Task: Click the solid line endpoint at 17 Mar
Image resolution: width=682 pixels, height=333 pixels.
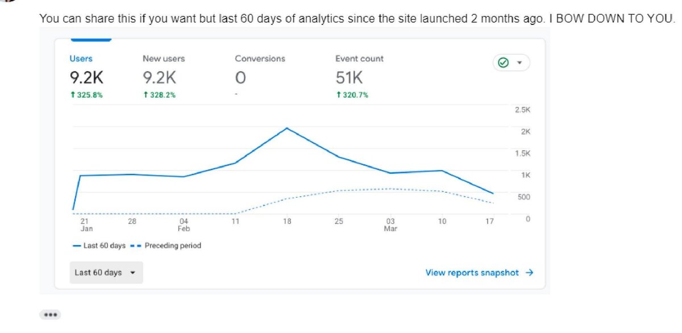Action: pyautogui.click(x=493, y=193)
